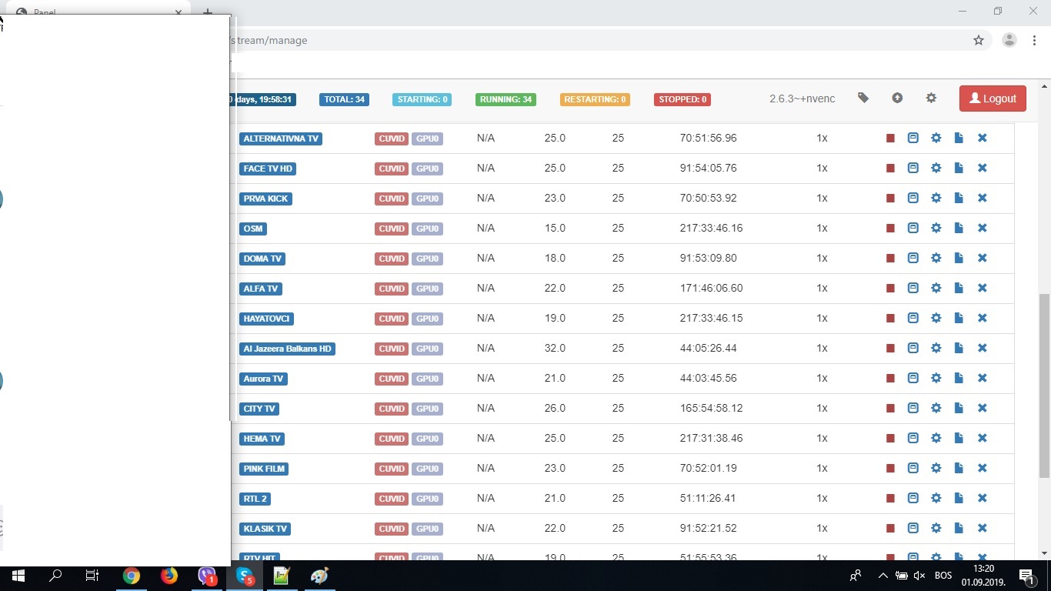View the log file icon for OSM
This screenshot has width=1051, height=591.
[959, 228]
